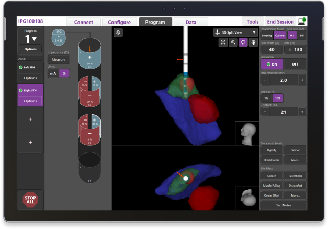Expand the Program 1 selector arrow
The image size is (328, 229).
tap(34, 39)
